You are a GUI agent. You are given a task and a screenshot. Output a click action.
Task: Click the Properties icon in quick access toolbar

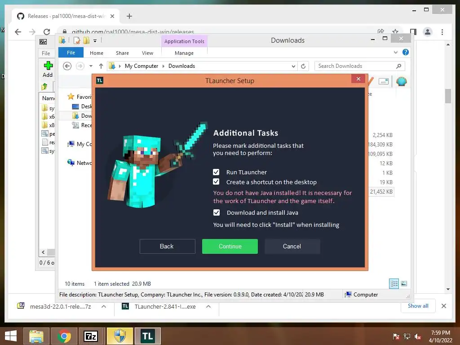tap(76, 40)
